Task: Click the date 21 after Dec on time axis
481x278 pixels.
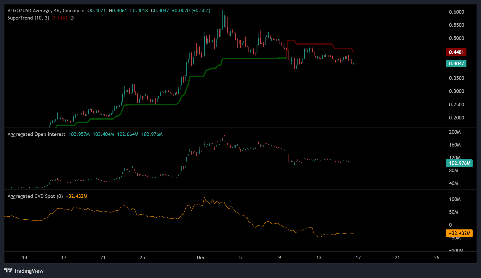Action: pyautogui.click(x=397, y=258)
